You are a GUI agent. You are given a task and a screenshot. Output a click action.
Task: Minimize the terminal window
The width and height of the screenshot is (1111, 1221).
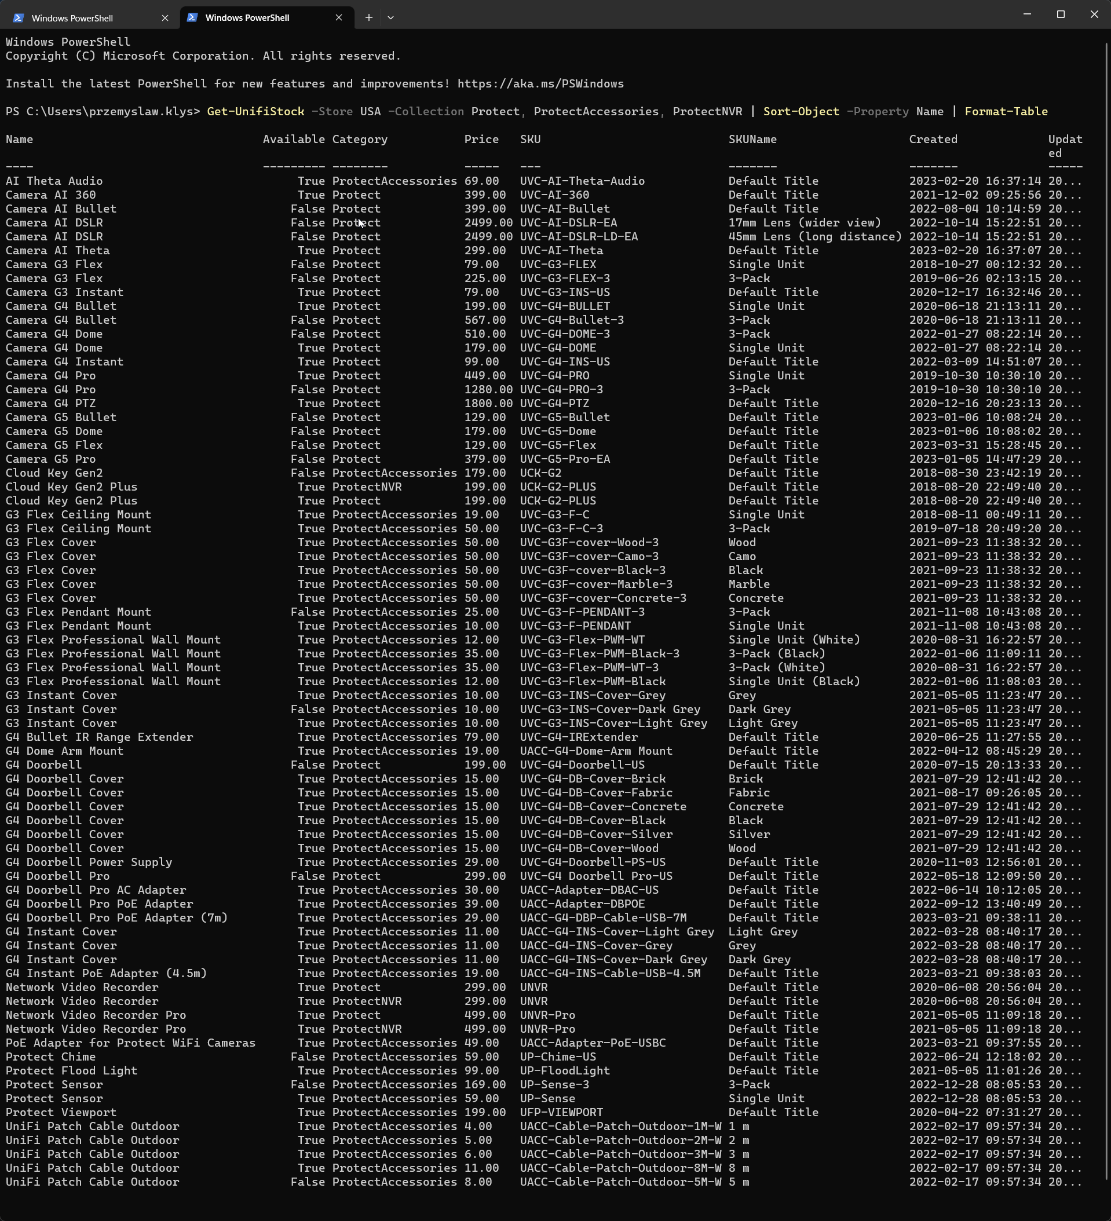coord(1027,14)
